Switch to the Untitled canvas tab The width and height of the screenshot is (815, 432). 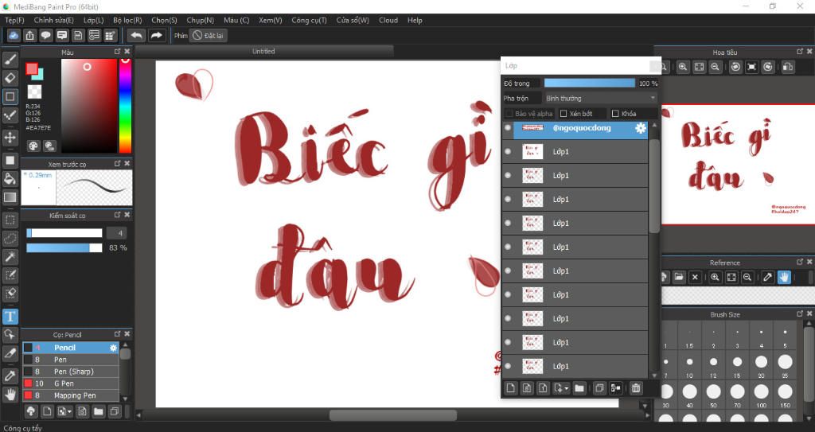click(263, 51)
